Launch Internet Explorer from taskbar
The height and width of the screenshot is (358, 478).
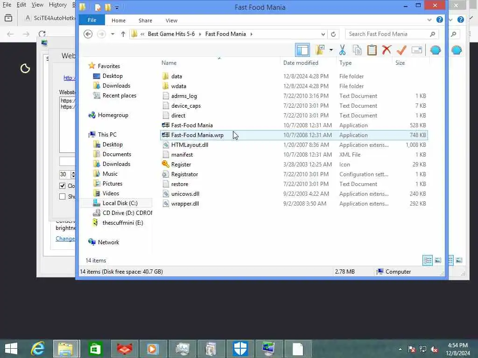pos(38,349)
